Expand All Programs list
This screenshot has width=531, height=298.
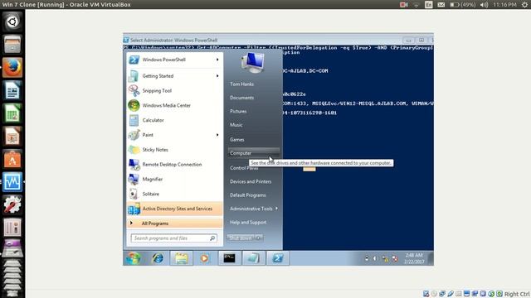click(x=174, y=223)
